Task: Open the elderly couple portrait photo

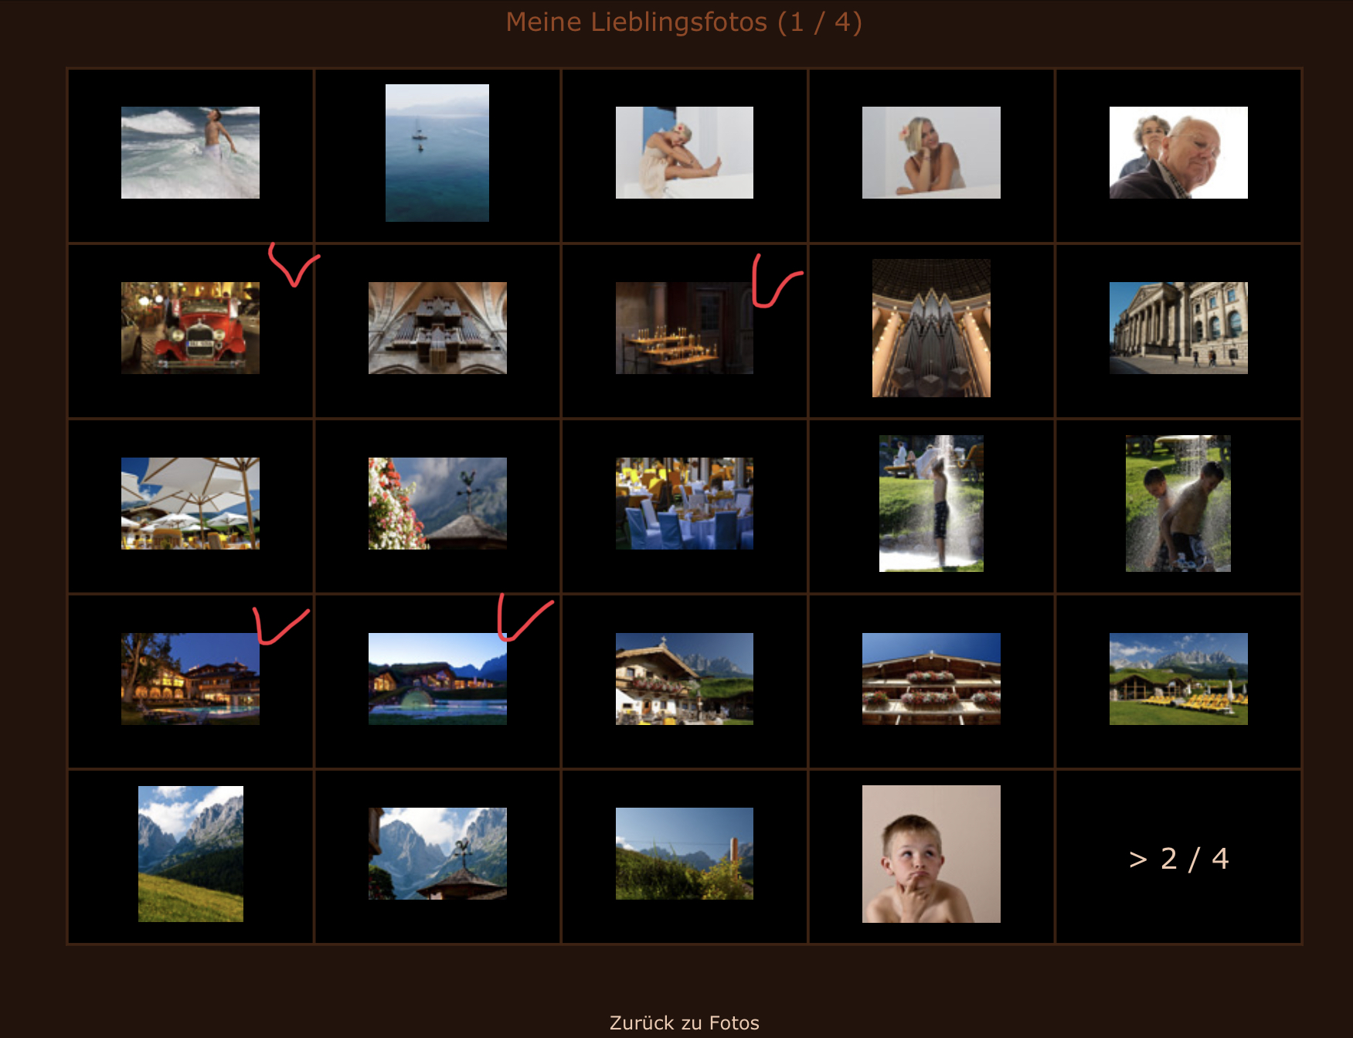Action: pos(1178,152)
